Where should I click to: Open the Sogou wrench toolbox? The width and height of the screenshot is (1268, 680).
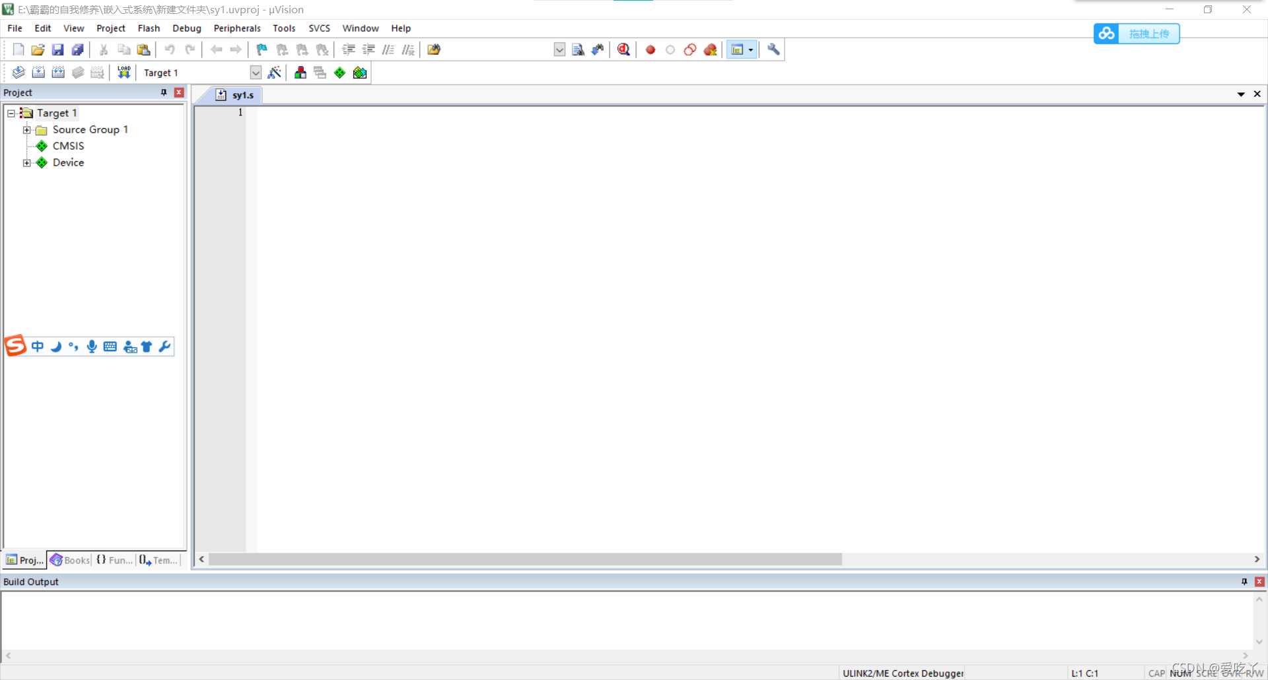coord(164,347)
